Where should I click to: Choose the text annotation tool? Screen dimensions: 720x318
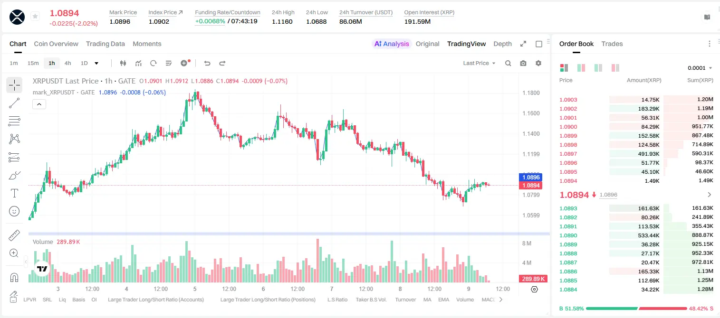tap(14, 193)
